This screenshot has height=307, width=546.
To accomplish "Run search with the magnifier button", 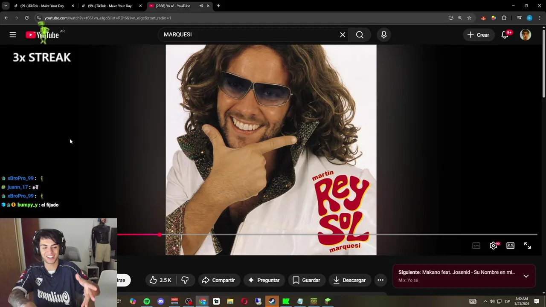I will [x=360, y=35].
